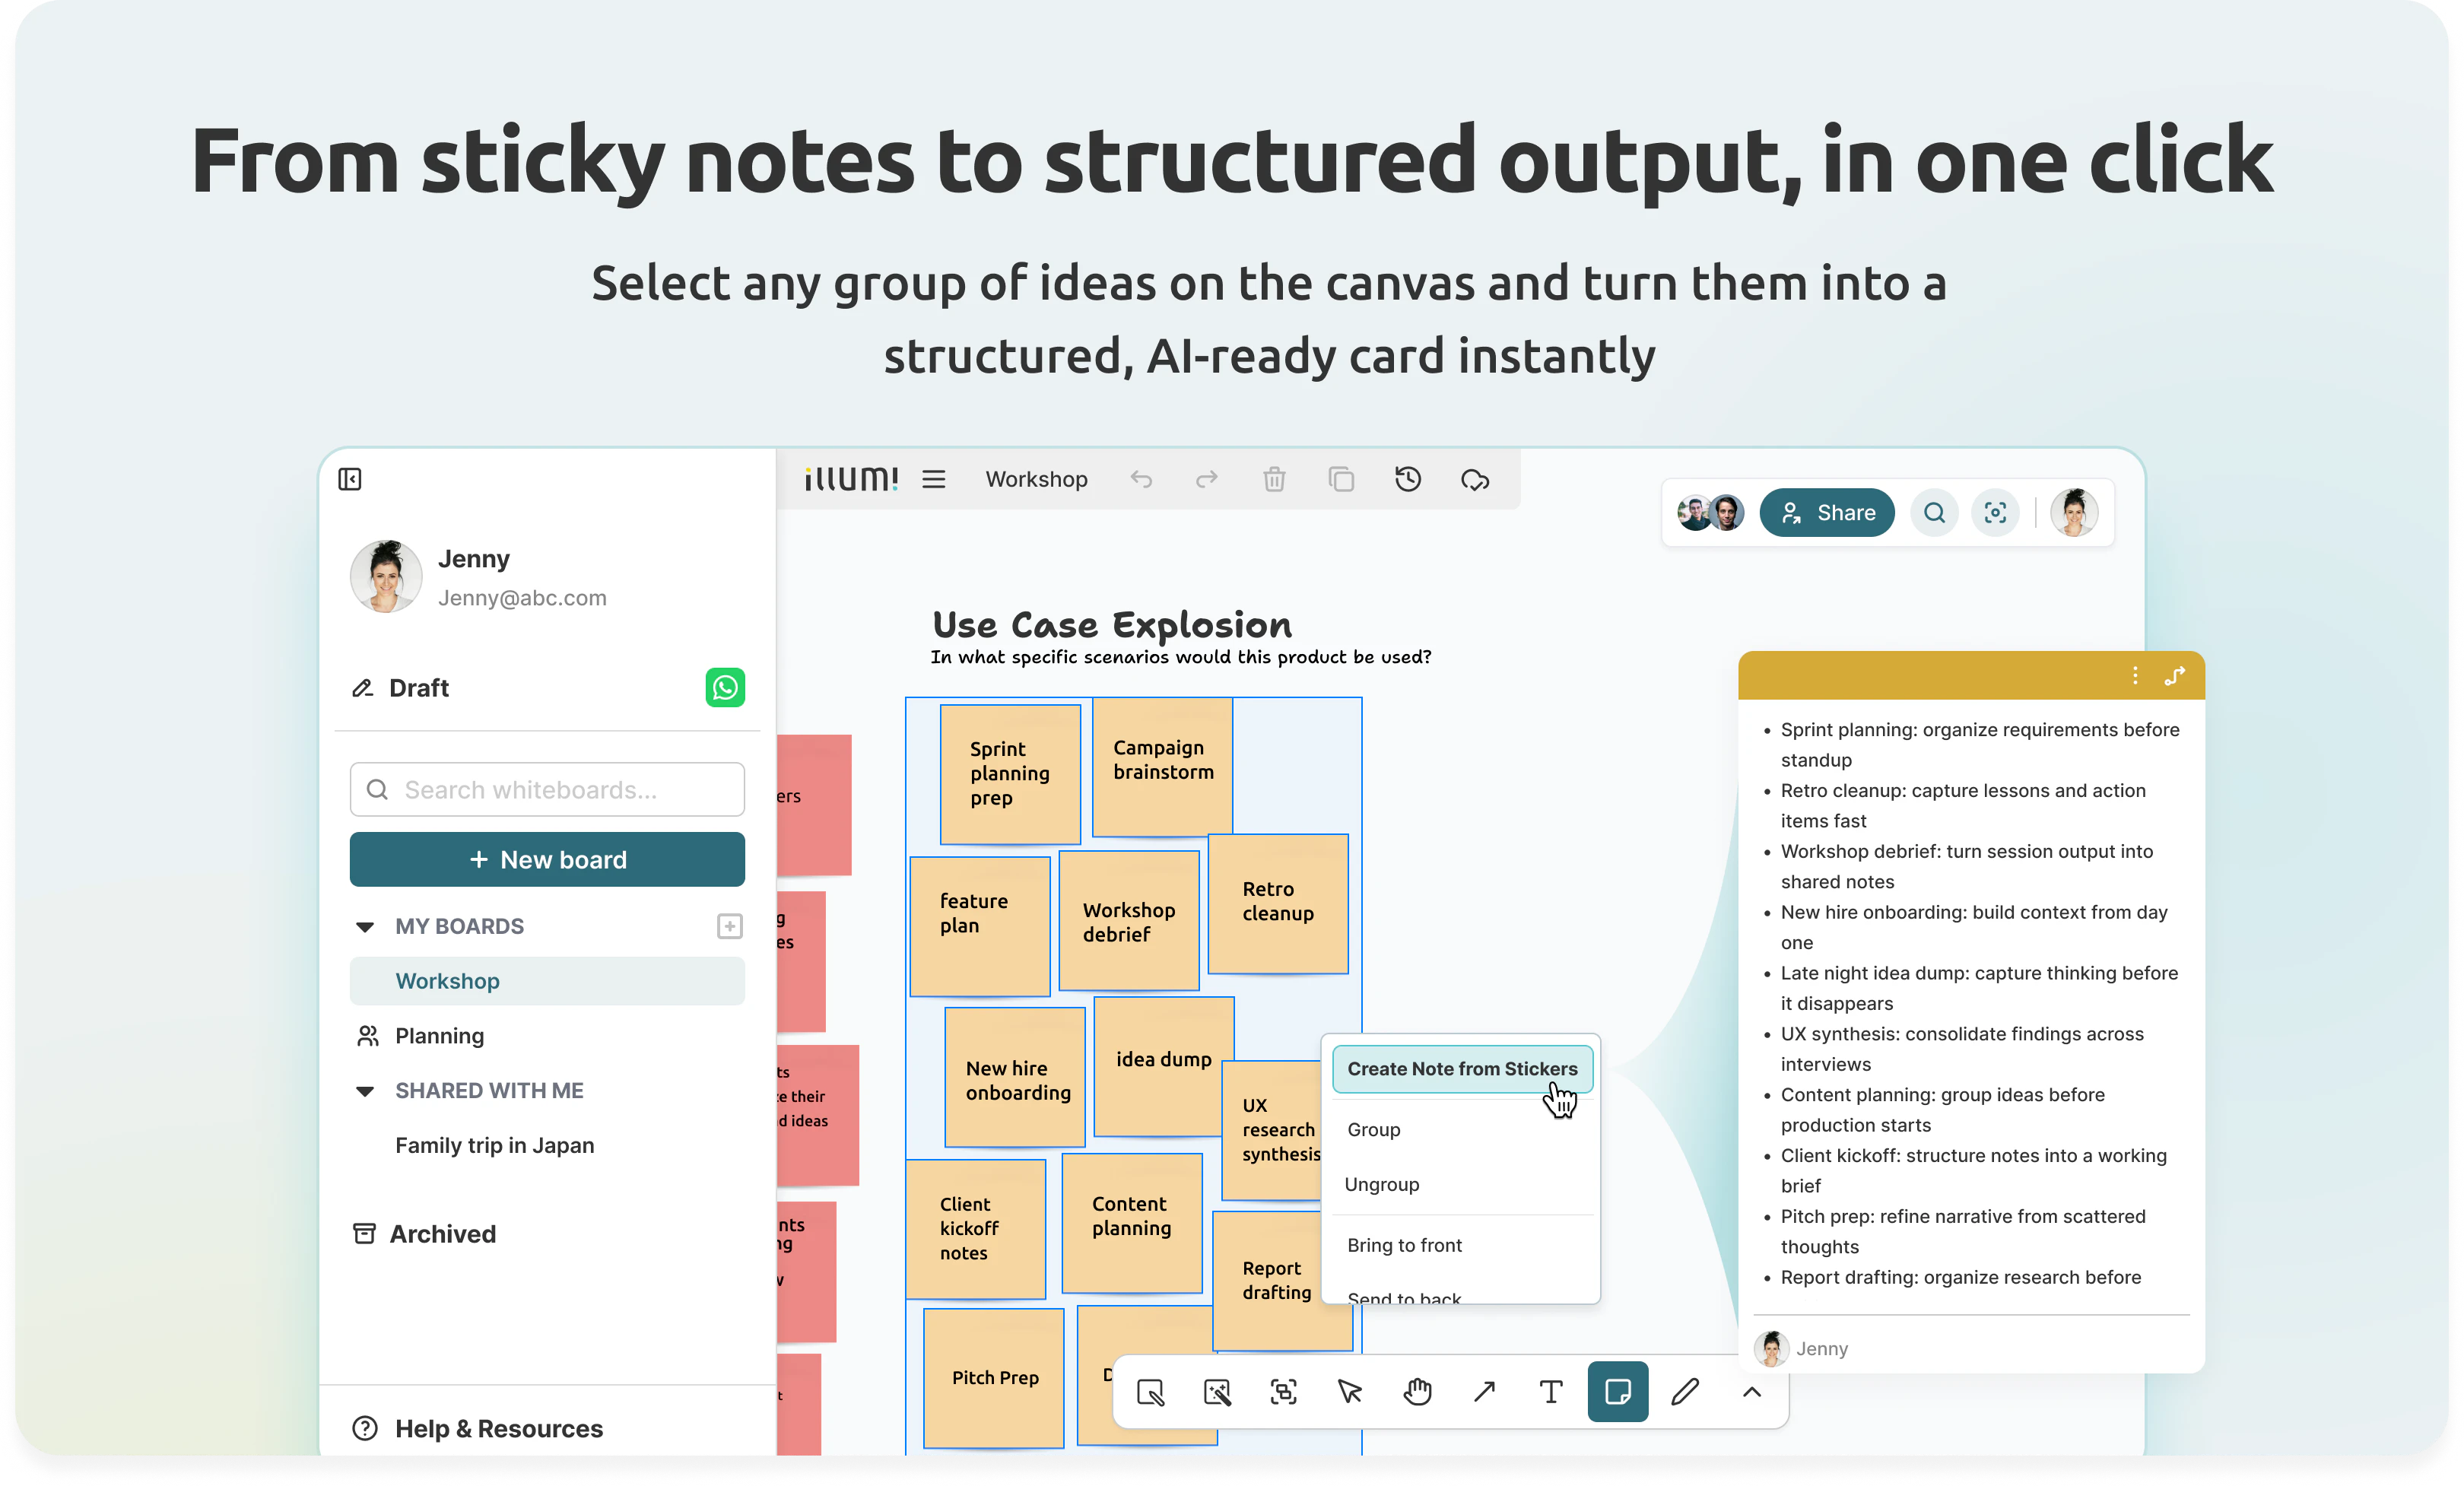Viewport: 2464px width, 1486px height.
Task: Click the Search whiteboards field
Action: click(x=547, y=790)
